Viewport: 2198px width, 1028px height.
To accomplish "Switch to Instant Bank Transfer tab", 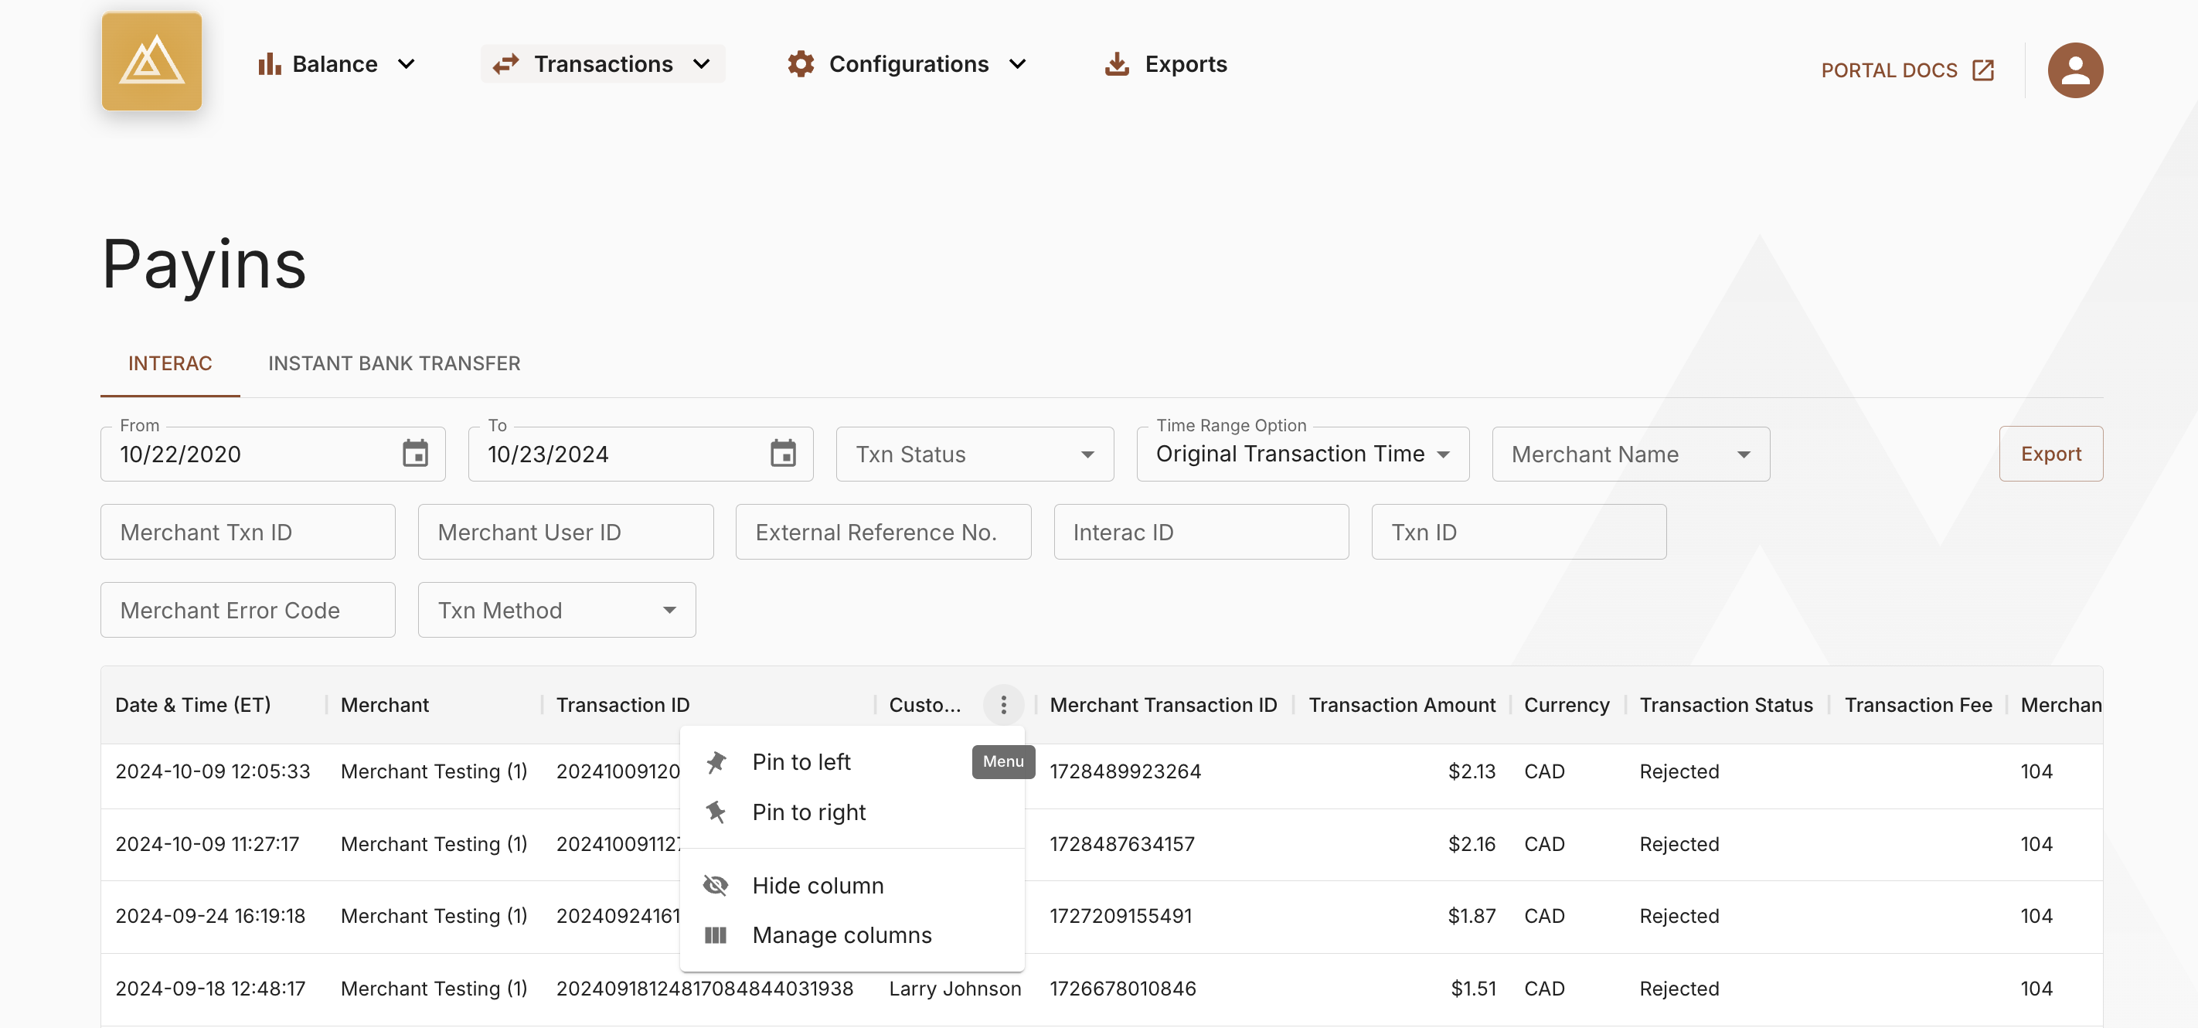I will (393, 363).
